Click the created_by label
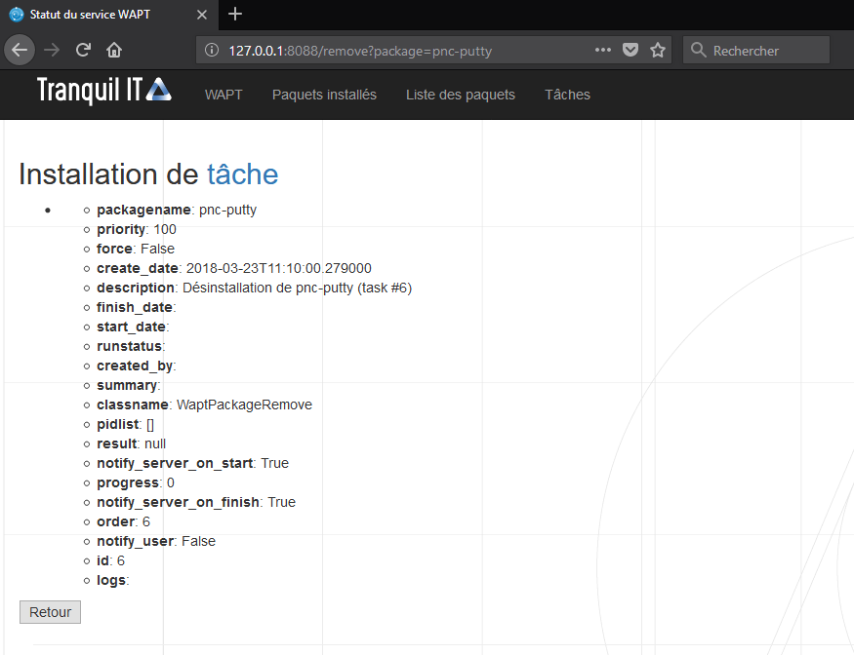This screenshot has width=854, height=655. [x=137, y=366]
